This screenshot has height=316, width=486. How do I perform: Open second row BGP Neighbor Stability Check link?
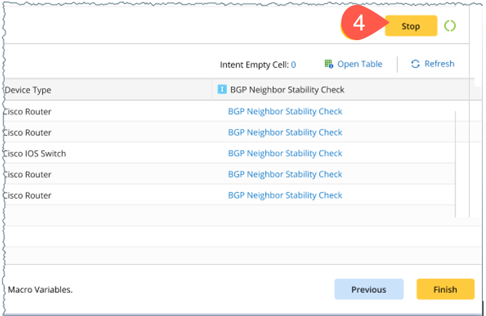(x=285, y=132)
